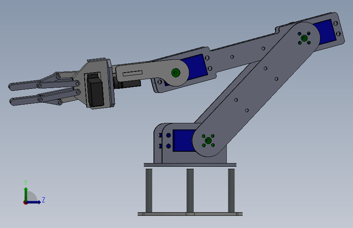This screenshot has width=353, height=228.
Task: Click the red origin ball of the triad
Action: coord(25,202)
